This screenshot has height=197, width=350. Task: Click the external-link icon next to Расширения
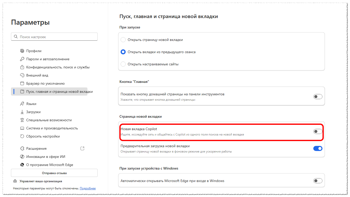pos(82,148)
